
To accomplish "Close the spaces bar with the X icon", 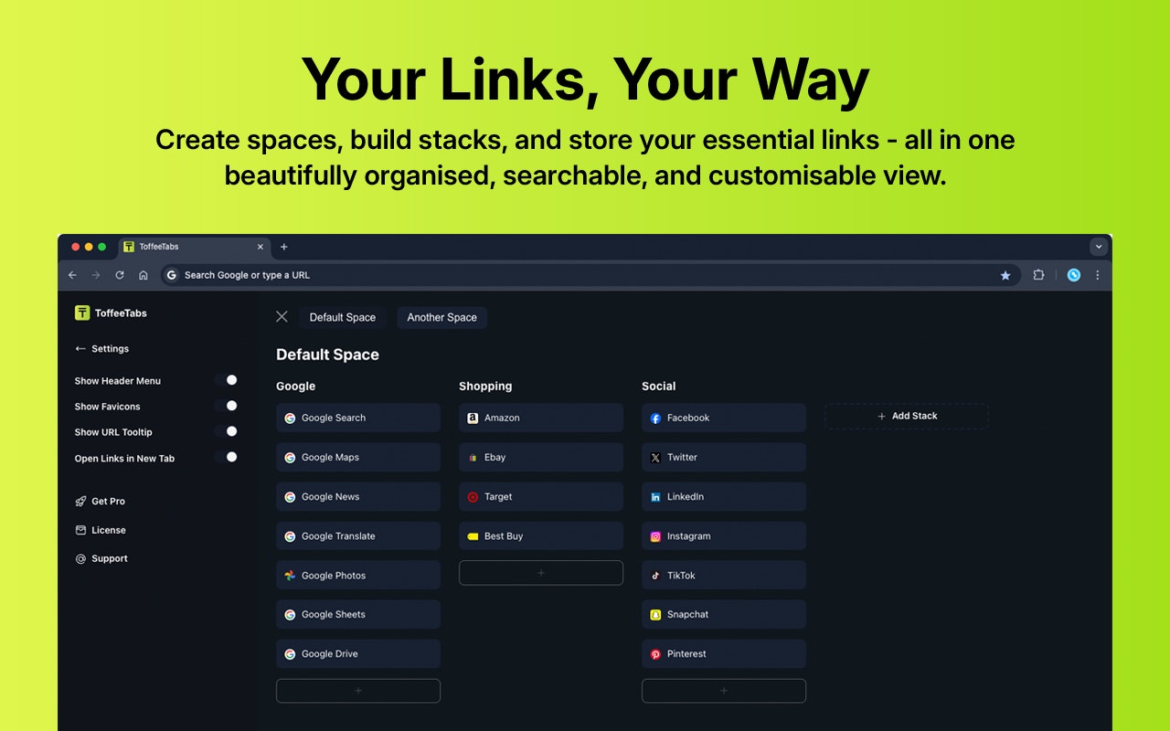I will pyautogui.click(x=282, y=316).
